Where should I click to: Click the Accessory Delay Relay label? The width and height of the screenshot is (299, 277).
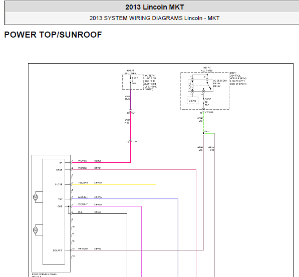pyautogui.click(x=220, y=83)
